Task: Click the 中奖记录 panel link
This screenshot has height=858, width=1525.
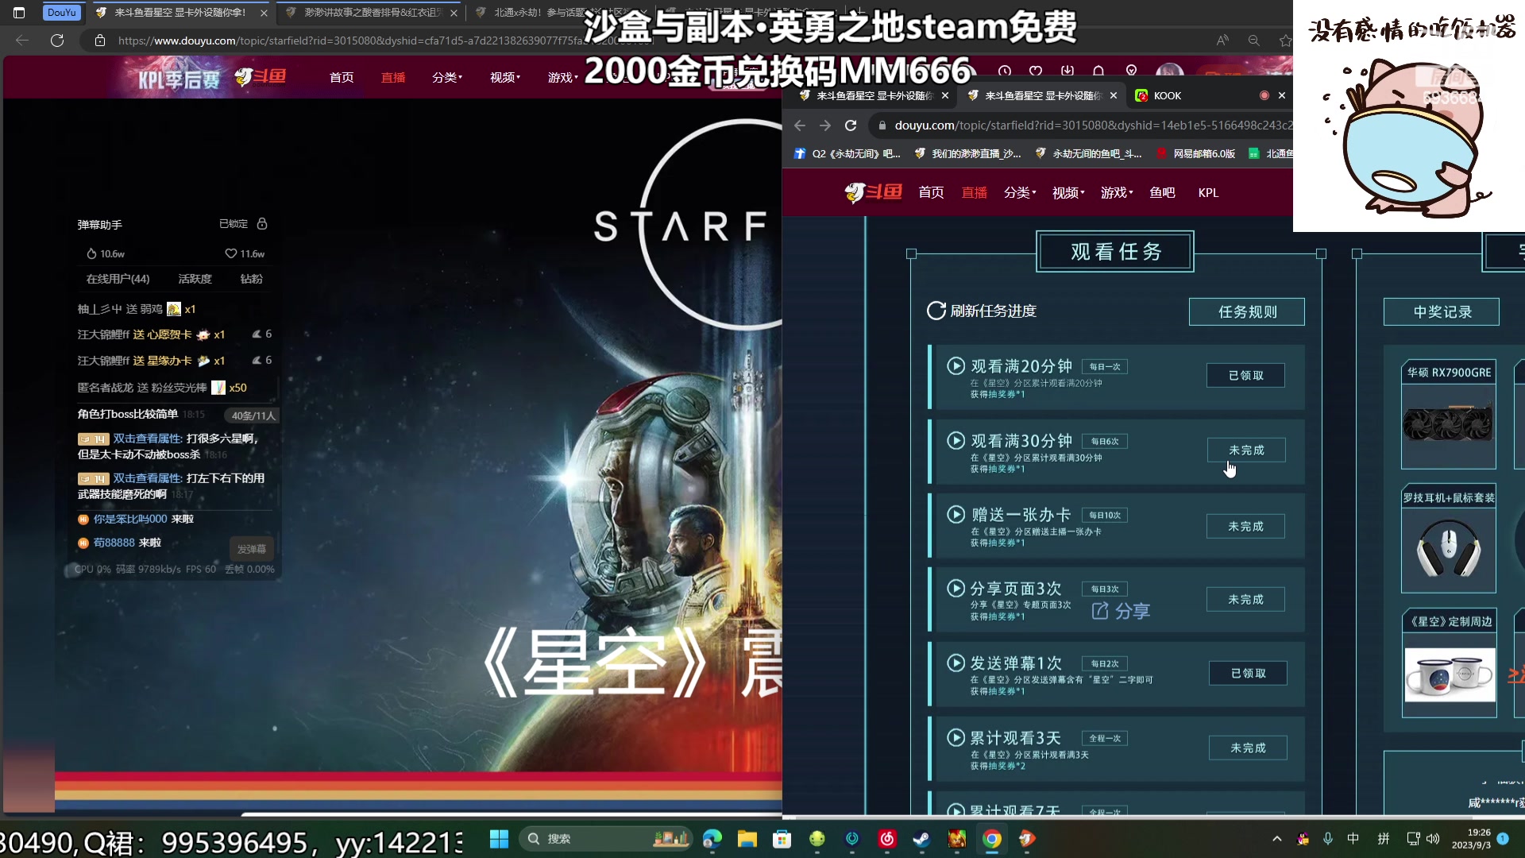Action: [1442, 310]
